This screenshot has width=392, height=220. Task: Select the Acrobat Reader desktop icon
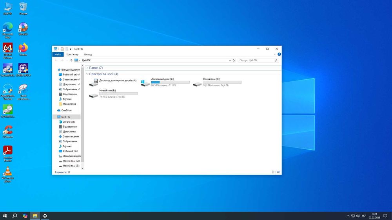(7, 154)
